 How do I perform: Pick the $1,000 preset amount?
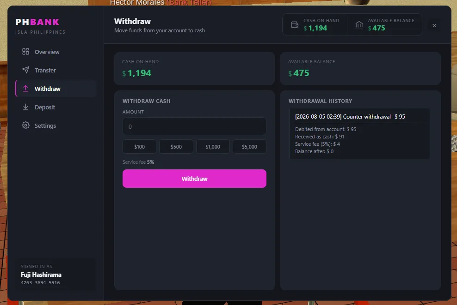(213, 147)
